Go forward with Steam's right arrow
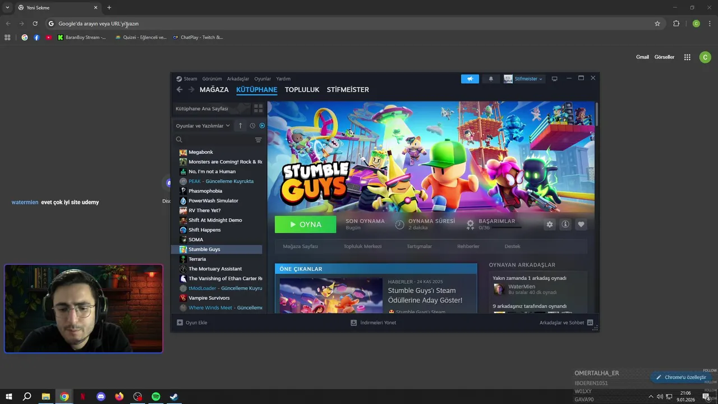This screenshot has height=404, width=718. (191, 89)
